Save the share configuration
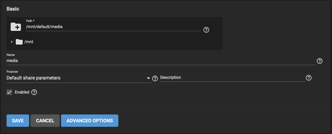332x134 pixels. [18, 121]
